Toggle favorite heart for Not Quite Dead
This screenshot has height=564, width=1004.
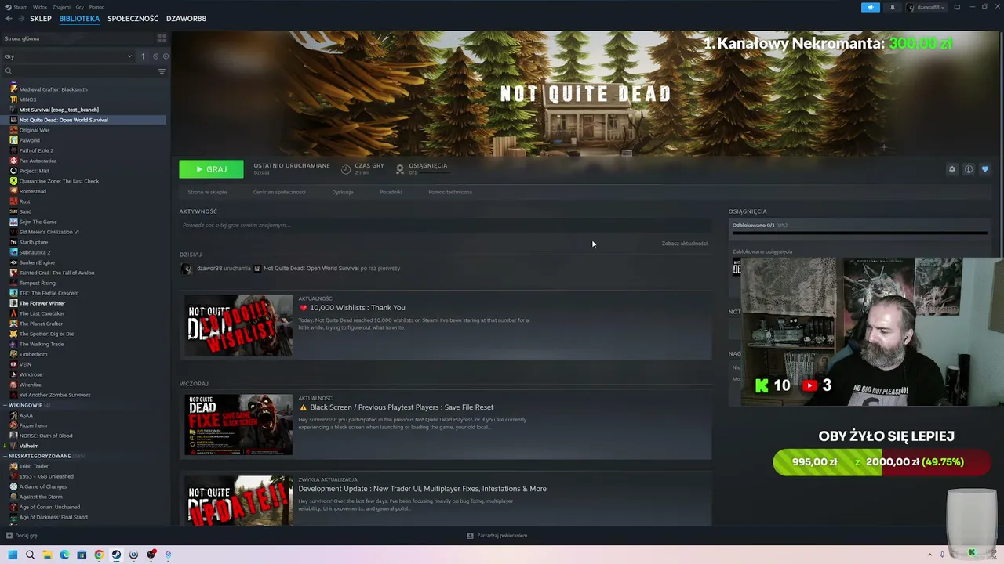985,169
